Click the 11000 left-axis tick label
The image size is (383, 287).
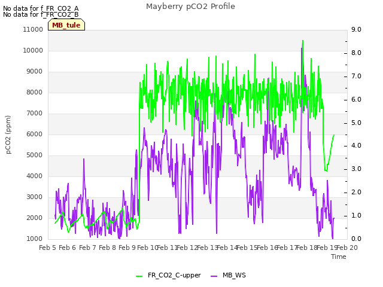33,29
